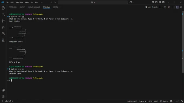
Task: Click the 'Your choice:' output line
Action: [x=15, y=21]
